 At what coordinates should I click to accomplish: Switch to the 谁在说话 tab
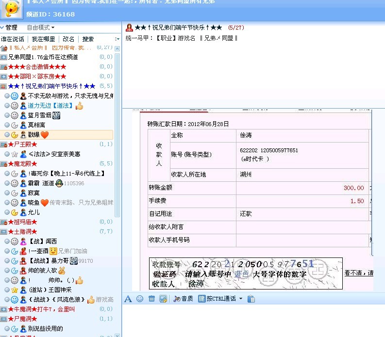click(x=13, y=39)
